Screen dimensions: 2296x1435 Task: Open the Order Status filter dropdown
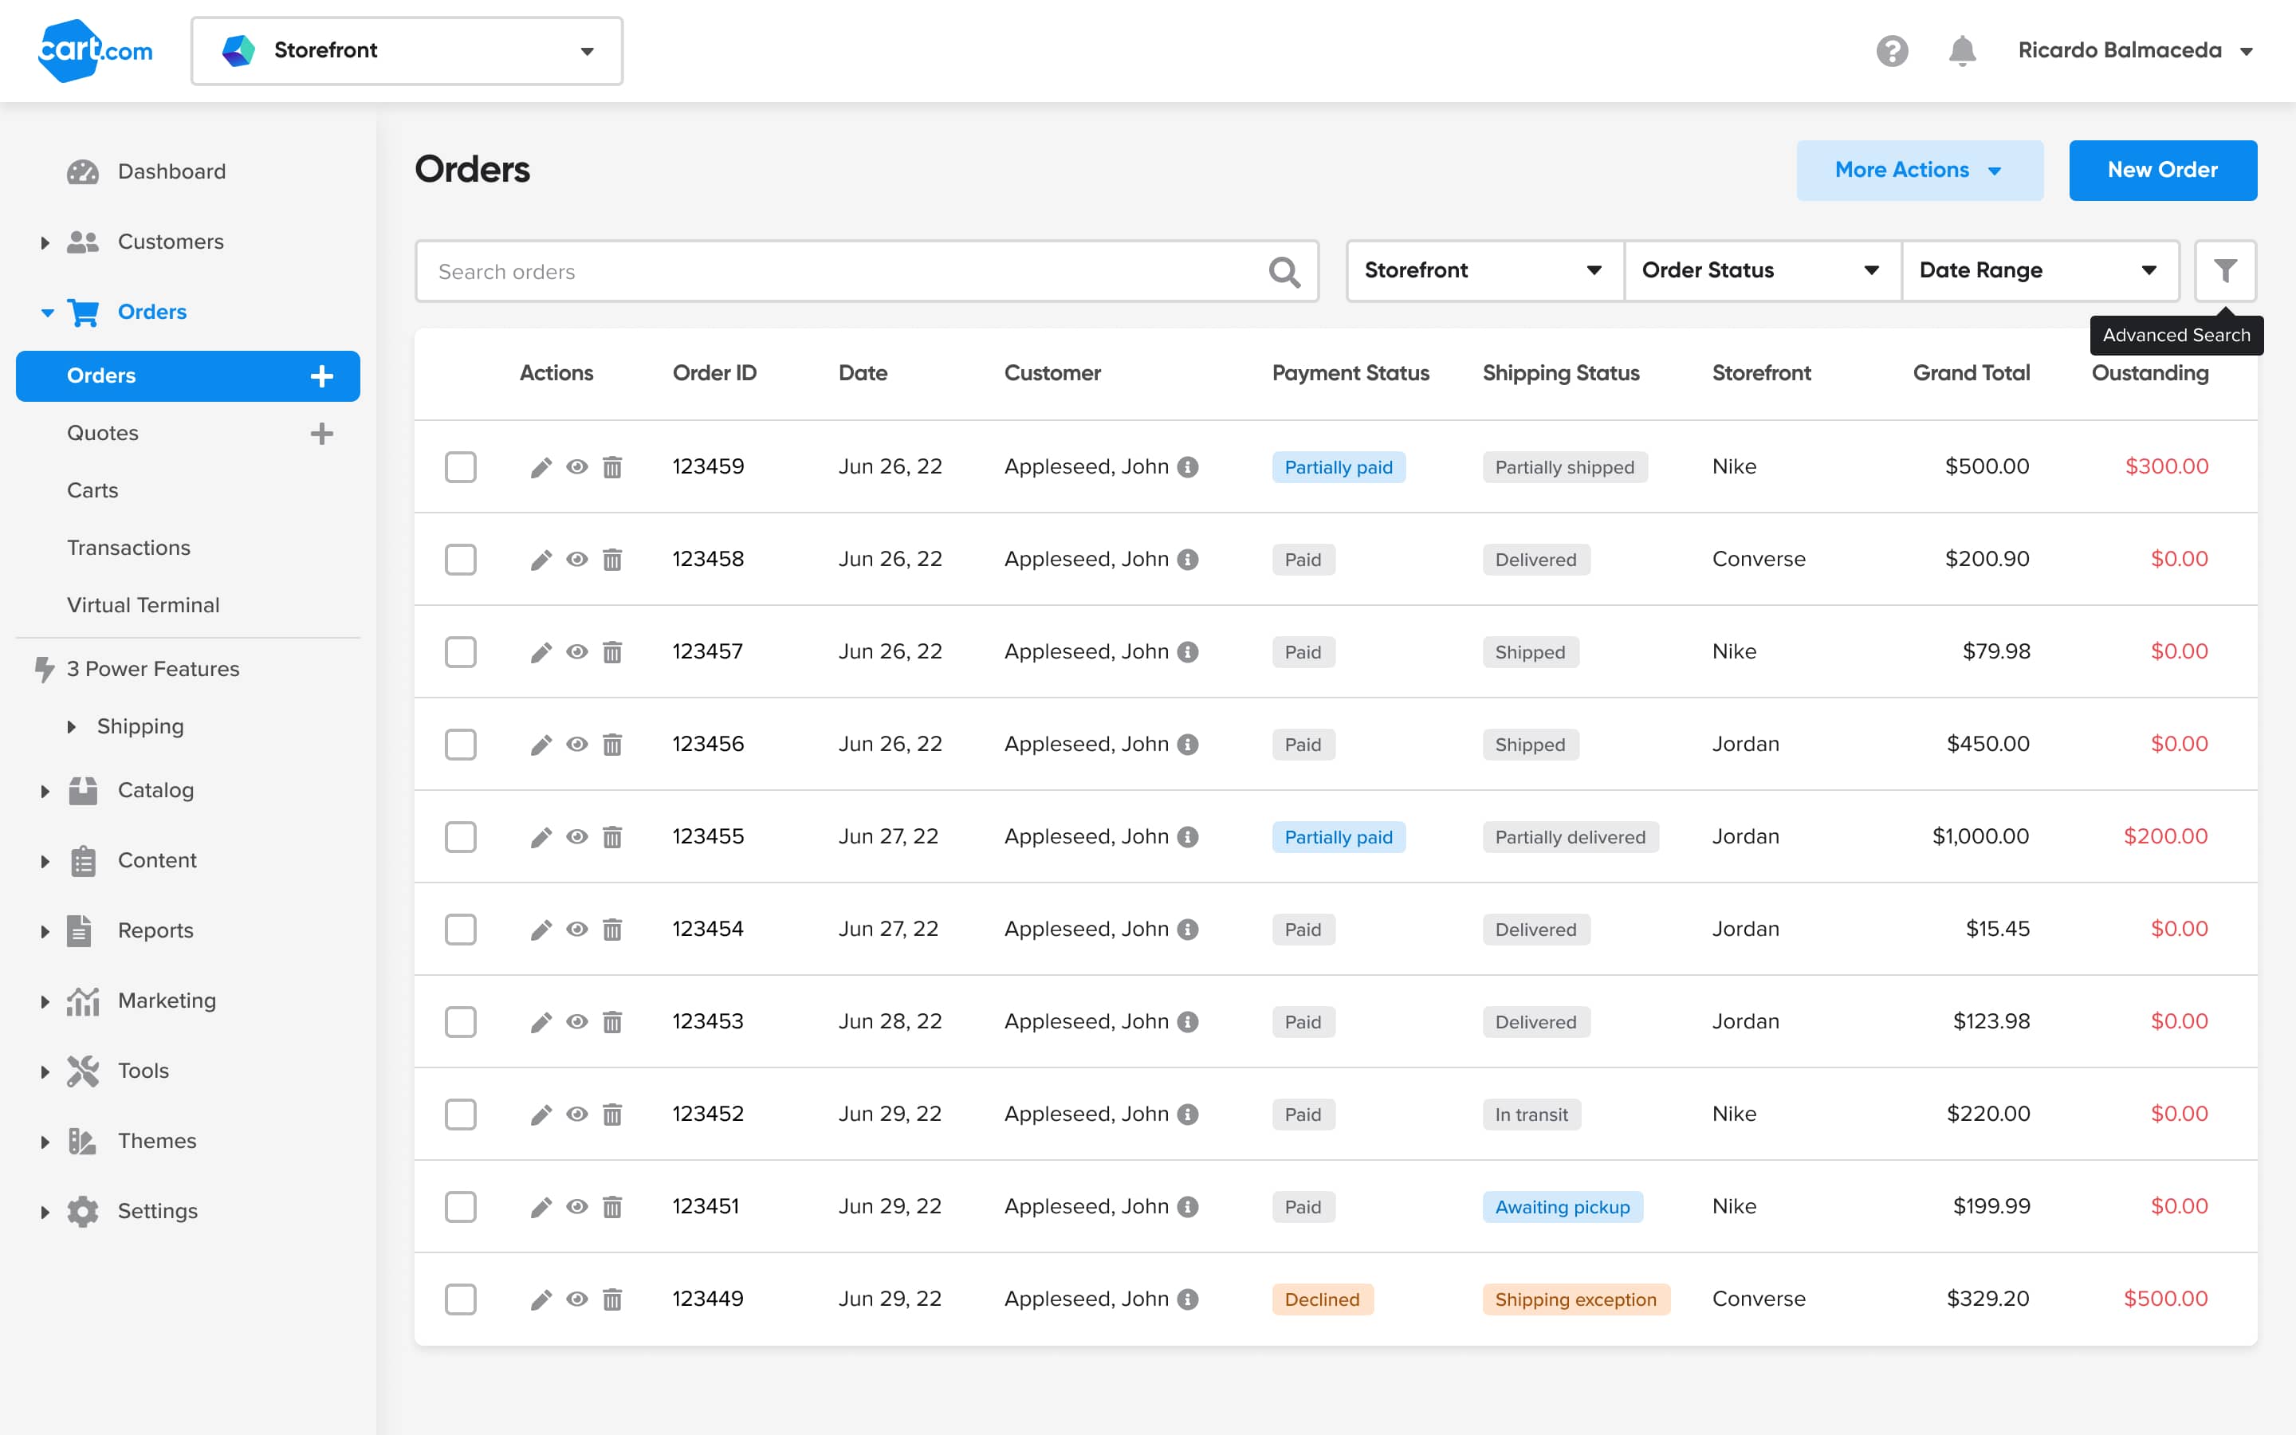click(1761, 270)
